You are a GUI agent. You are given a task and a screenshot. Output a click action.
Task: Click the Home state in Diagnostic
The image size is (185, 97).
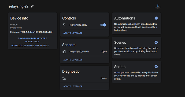point(104,78)
